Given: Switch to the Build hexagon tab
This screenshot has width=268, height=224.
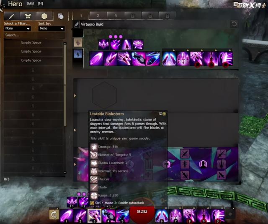Looking at the screenshot, I should tap(44, 16).
